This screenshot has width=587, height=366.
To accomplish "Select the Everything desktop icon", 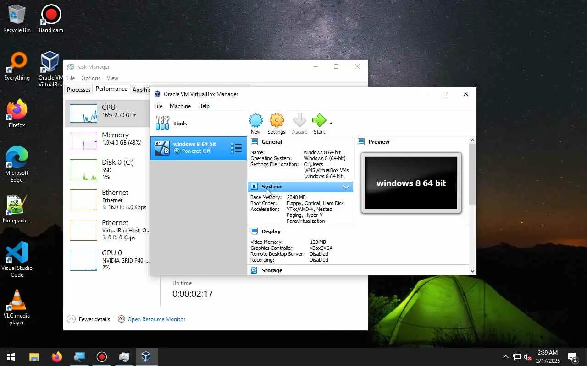I will pos(17,67).
